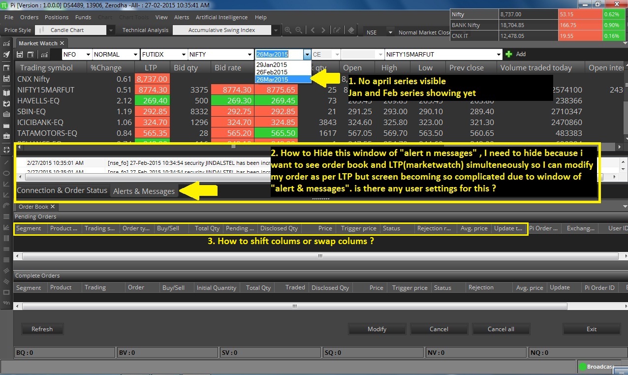
Task: Open the File menu
Action: 9,17
